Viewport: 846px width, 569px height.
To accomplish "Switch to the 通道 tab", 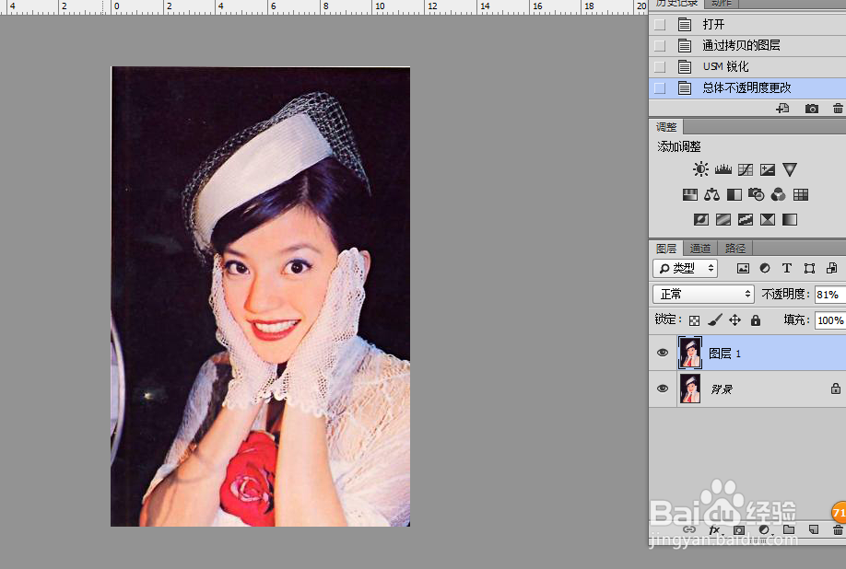I will click(x=700, y=249).
